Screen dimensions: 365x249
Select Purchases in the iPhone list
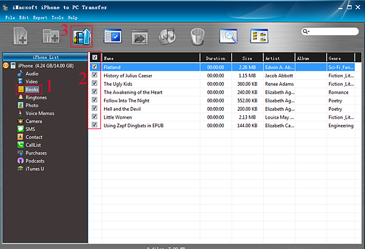(36, 153)
